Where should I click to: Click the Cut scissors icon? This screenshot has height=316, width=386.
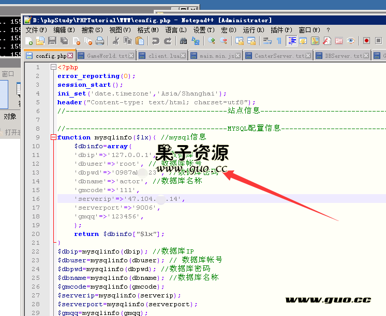point(116,41)
